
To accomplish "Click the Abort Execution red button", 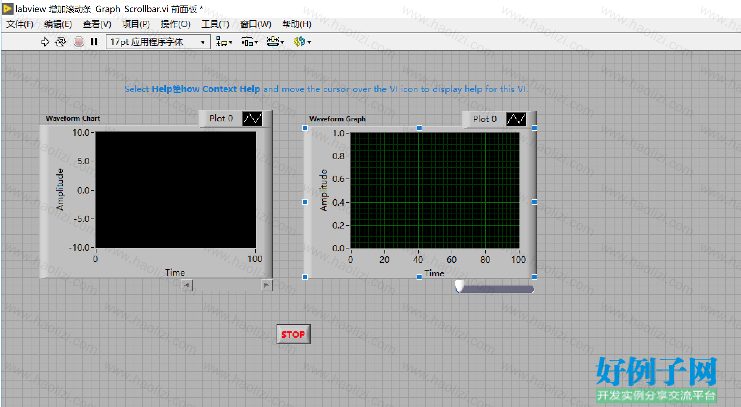I will (79, 42).
